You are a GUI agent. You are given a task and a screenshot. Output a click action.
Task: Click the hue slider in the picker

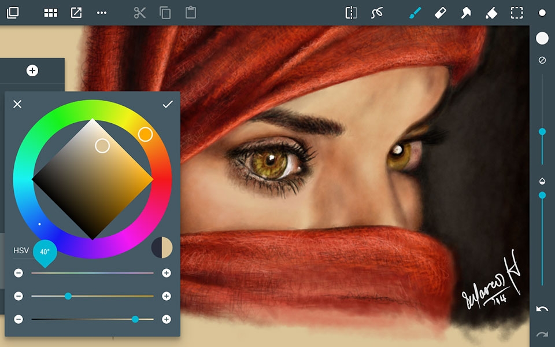[92, 272]
